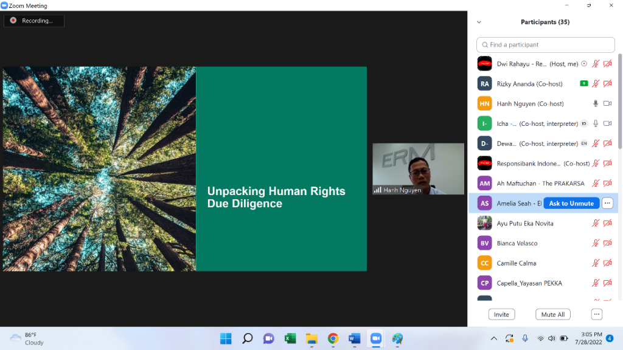The height and width of the screenshot is (350, 623).
Task: Open Excel from the taskbar
Action: click(290, 338)
